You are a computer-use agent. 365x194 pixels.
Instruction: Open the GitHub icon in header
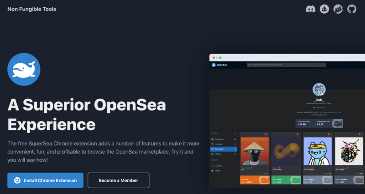tap(352, 9)
